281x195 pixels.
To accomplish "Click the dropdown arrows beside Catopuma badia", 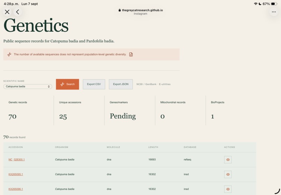I will coord(49,87).
